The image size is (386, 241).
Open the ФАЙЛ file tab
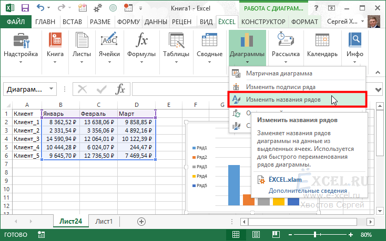click(16, 21)
